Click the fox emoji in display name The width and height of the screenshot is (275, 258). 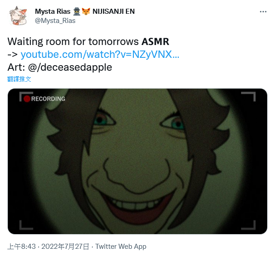[x=86, y=11]
